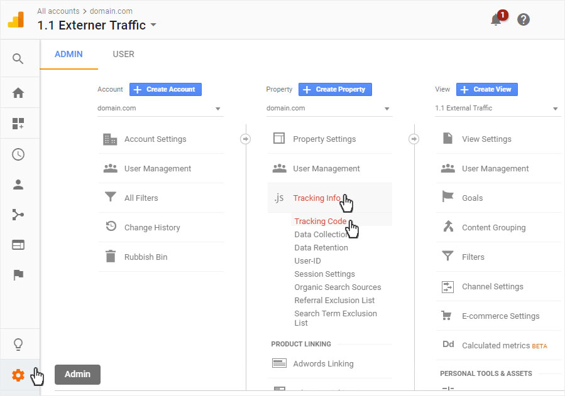The width and height of the screenshot is (565, 396).
Task: Open Audience reports person icon
Action: (18, 185)
